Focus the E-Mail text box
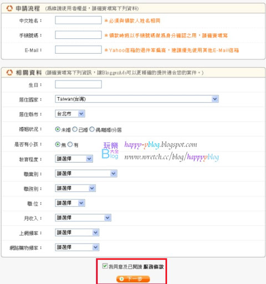This screenshot has height=284, width=266. [x=78, y=49]
